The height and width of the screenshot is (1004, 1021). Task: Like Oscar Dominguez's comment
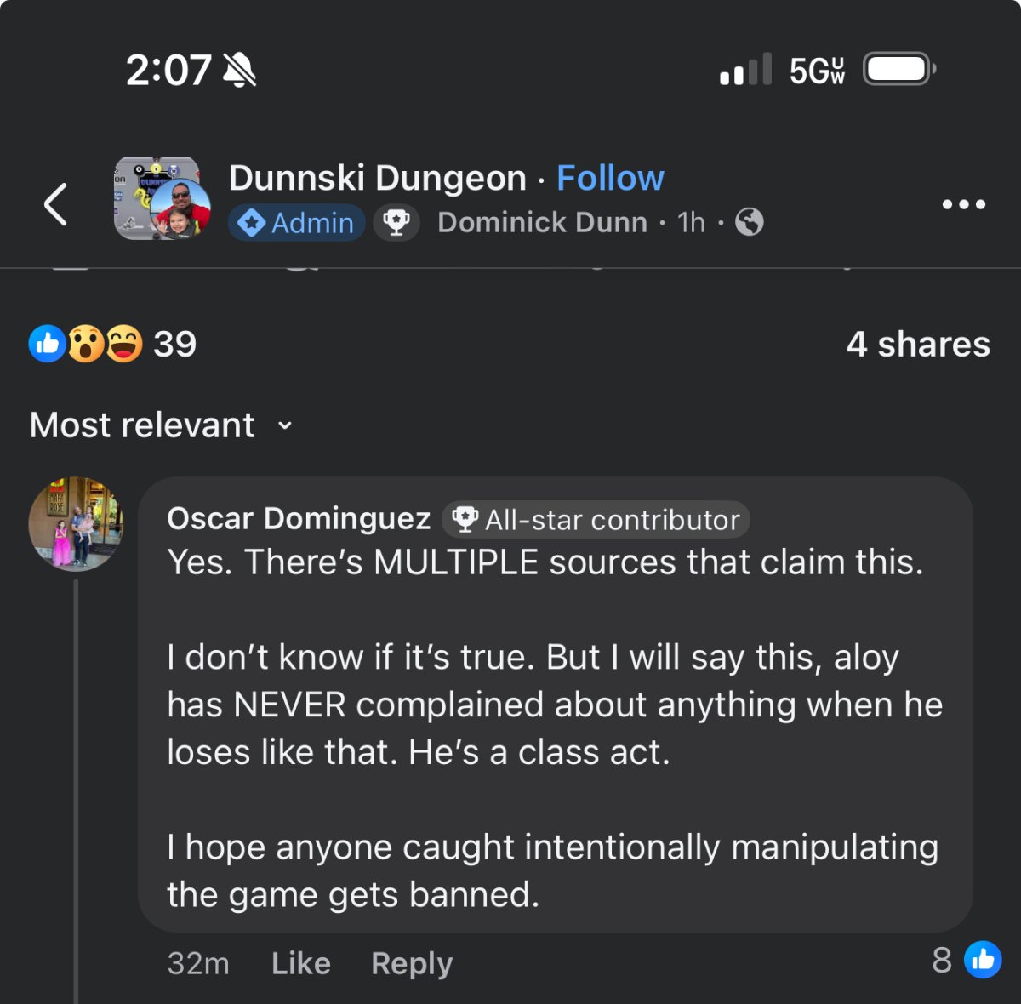point(301,963)
